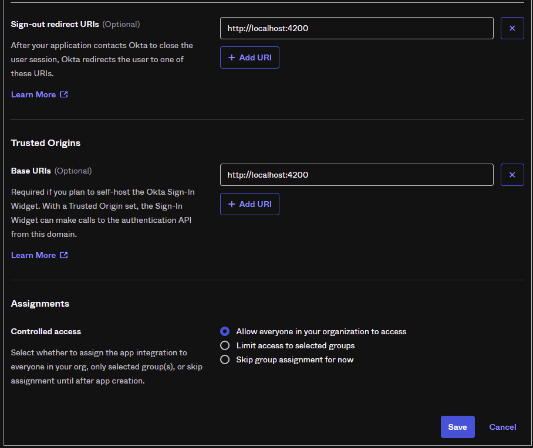Open Learn More link for Sign-out redirect URIs

point(39,94)
